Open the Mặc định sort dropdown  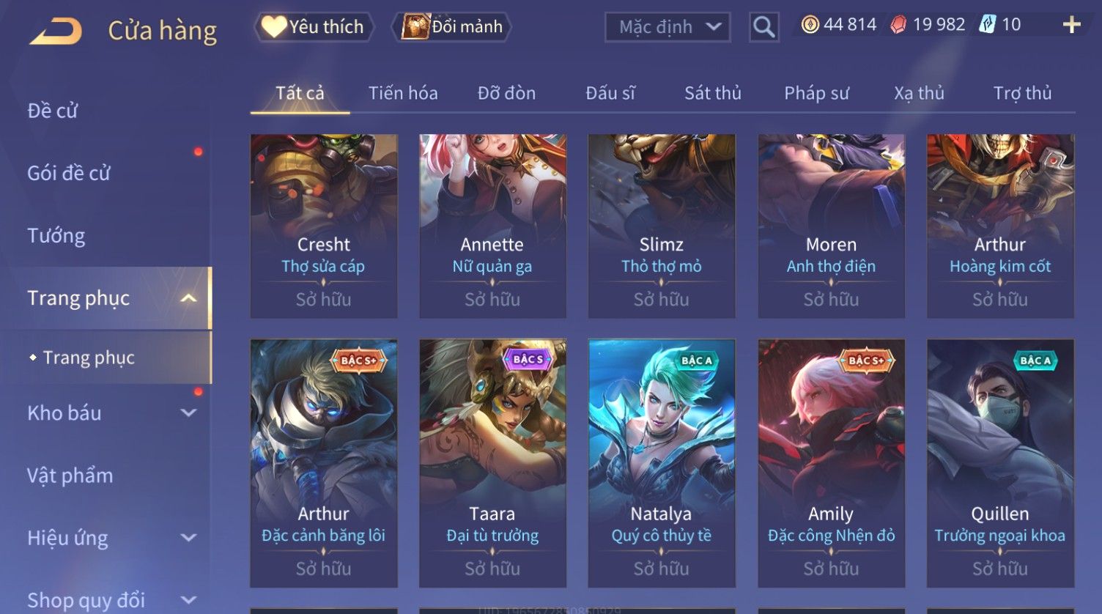tap(668, 27)
